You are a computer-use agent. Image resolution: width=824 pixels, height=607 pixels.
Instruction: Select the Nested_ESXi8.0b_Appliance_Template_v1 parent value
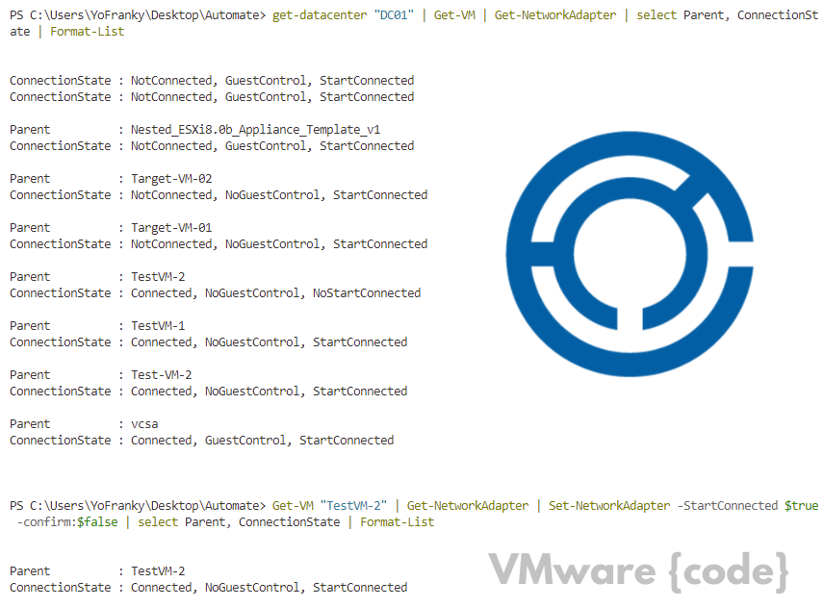pos(255,130)
